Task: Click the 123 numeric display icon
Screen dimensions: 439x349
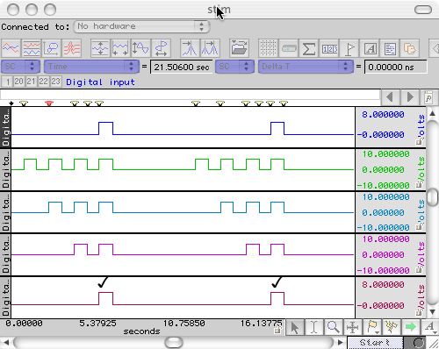Action: [x=329, y=48]
